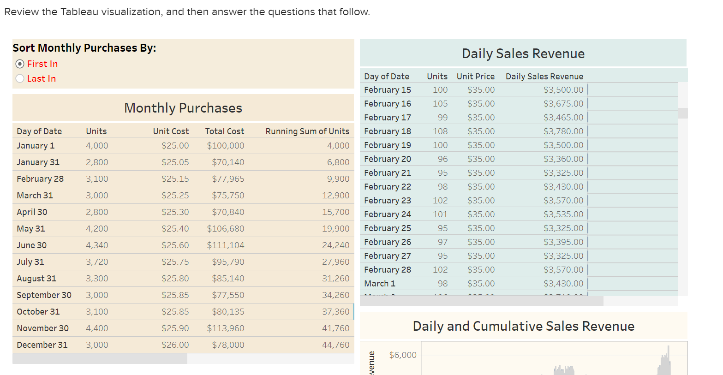Viewport: 723px width, 375px height.
Task: Select the December 31 purchases row
Action: pyautogui.click(x=138, y=345)
